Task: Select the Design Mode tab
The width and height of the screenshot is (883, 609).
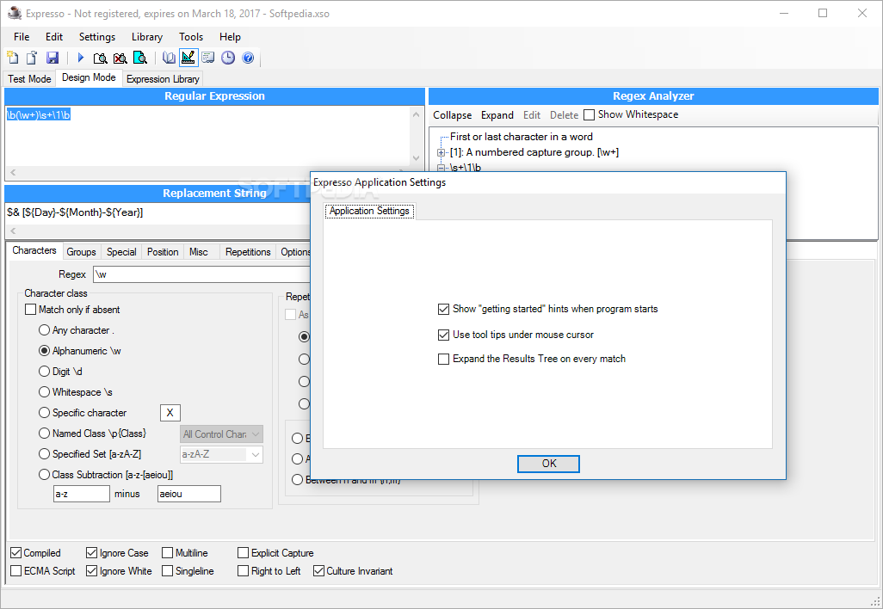Action: (x=89, y=77)
